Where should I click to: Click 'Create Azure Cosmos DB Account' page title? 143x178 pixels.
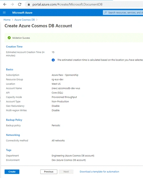coord(38,26)
